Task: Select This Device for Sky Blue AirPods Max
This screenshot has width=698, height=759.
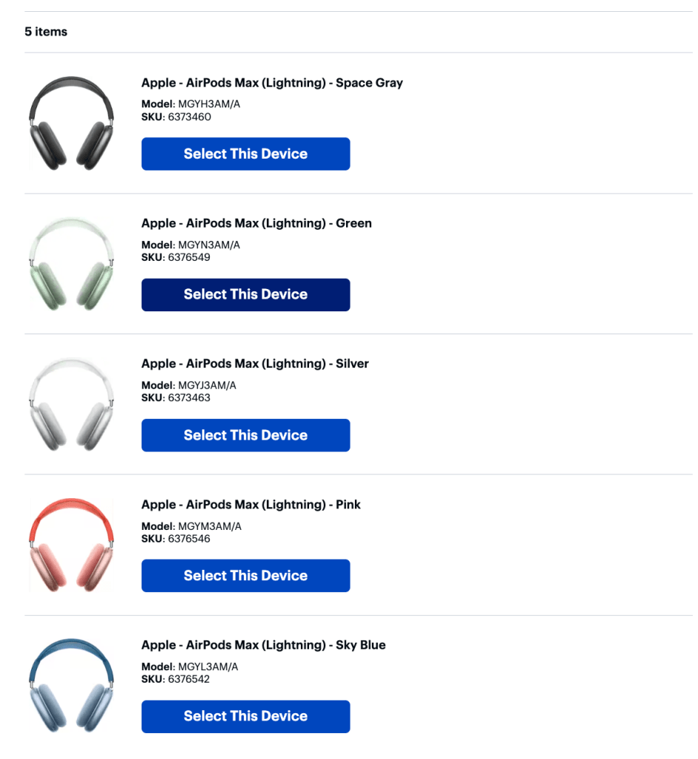Action: tap(245, 717)
